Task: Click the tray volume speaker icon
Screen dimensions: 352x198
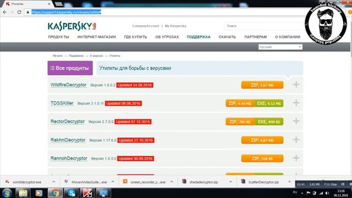Action: [327, 193]
